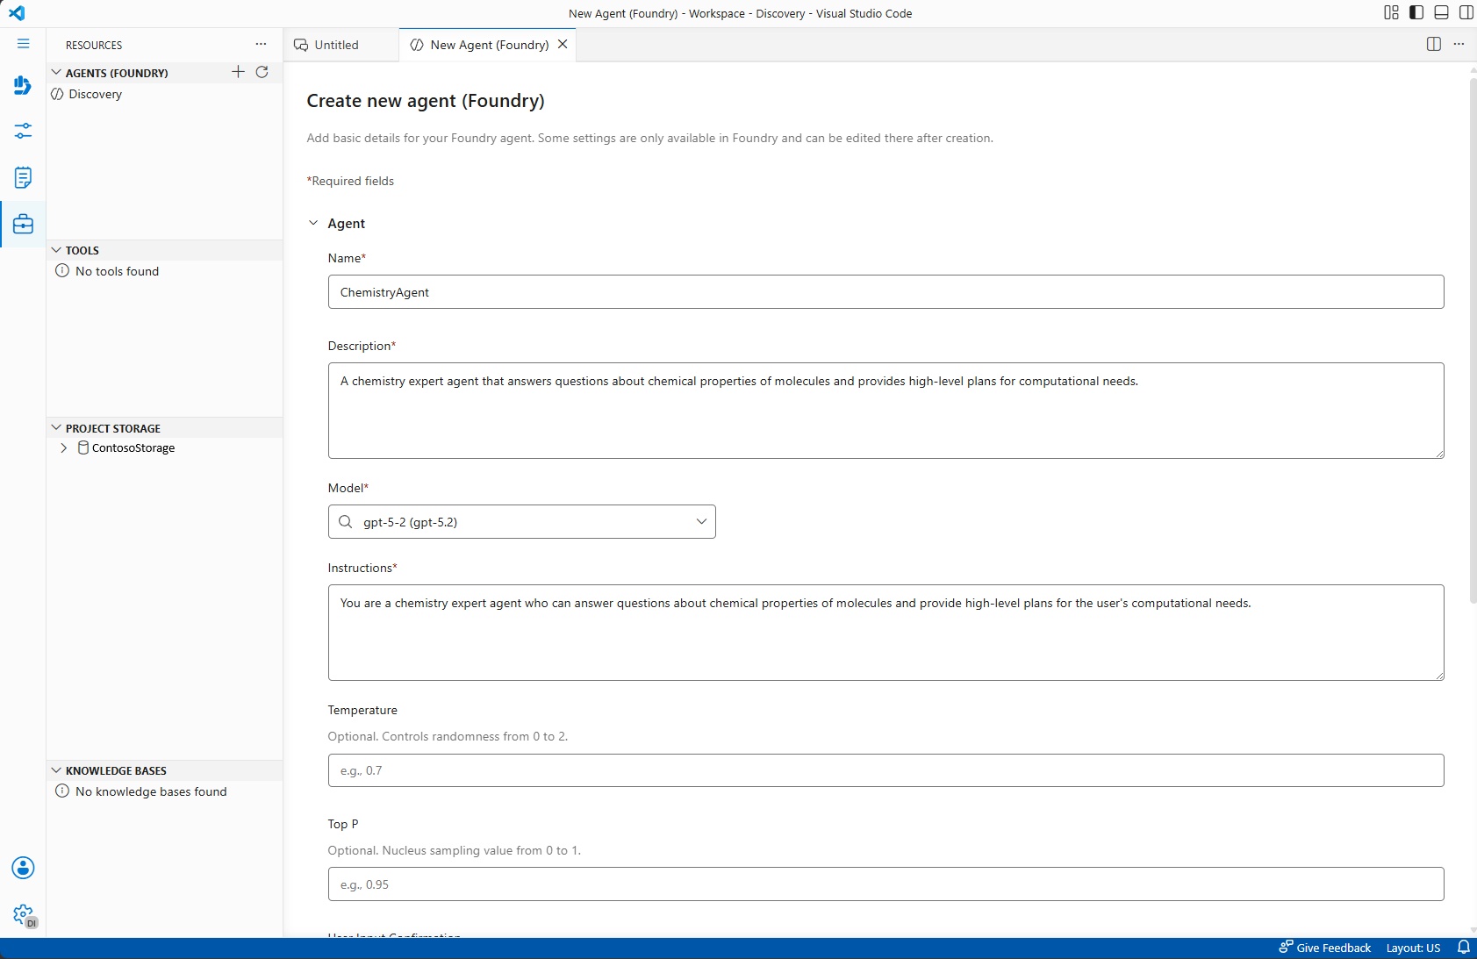Open notifications bell in status bar
The height and width of the screenshot is (959, 1477).
(x=1463, y=948)
